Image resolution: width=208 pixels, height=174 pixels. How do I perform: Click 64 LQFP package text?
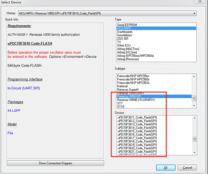pos(14,110)
